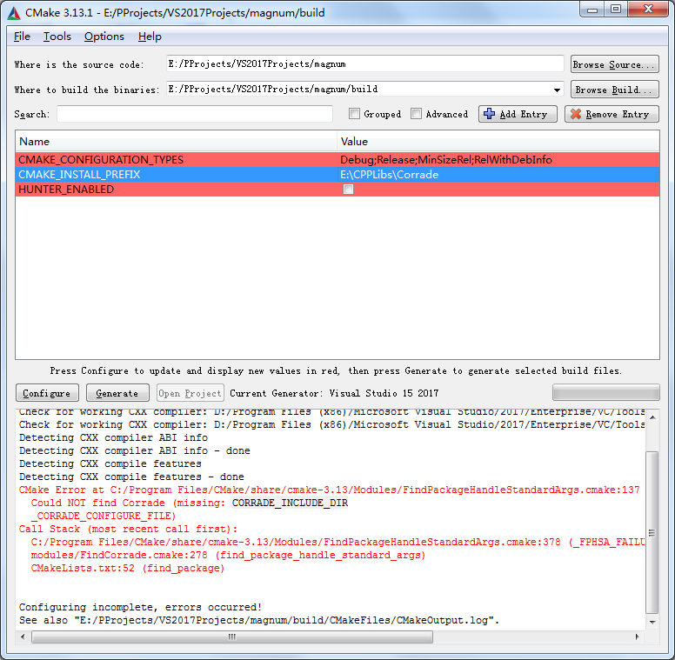Image resolution: width=675 pixels, height=660 pixels.
Task: Click the configure progress bar
Action: click(605, 392)
